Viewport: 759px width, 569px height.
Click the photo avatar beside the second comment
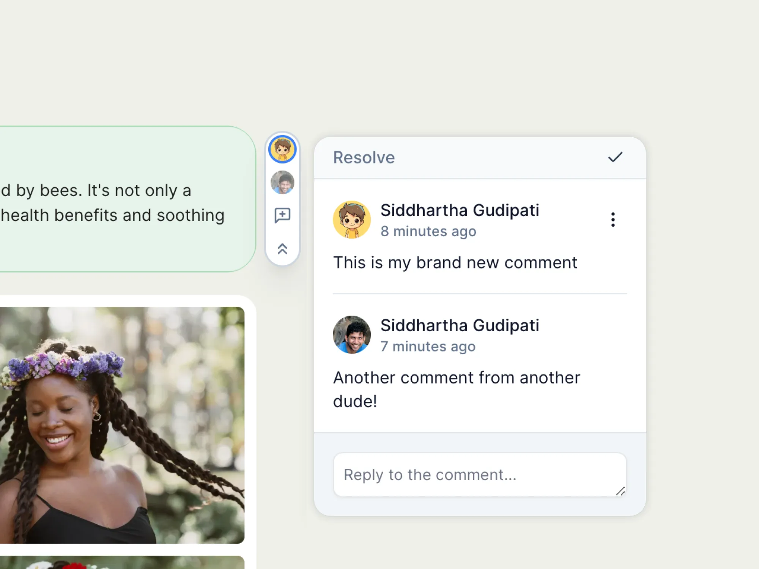(351, 335)
